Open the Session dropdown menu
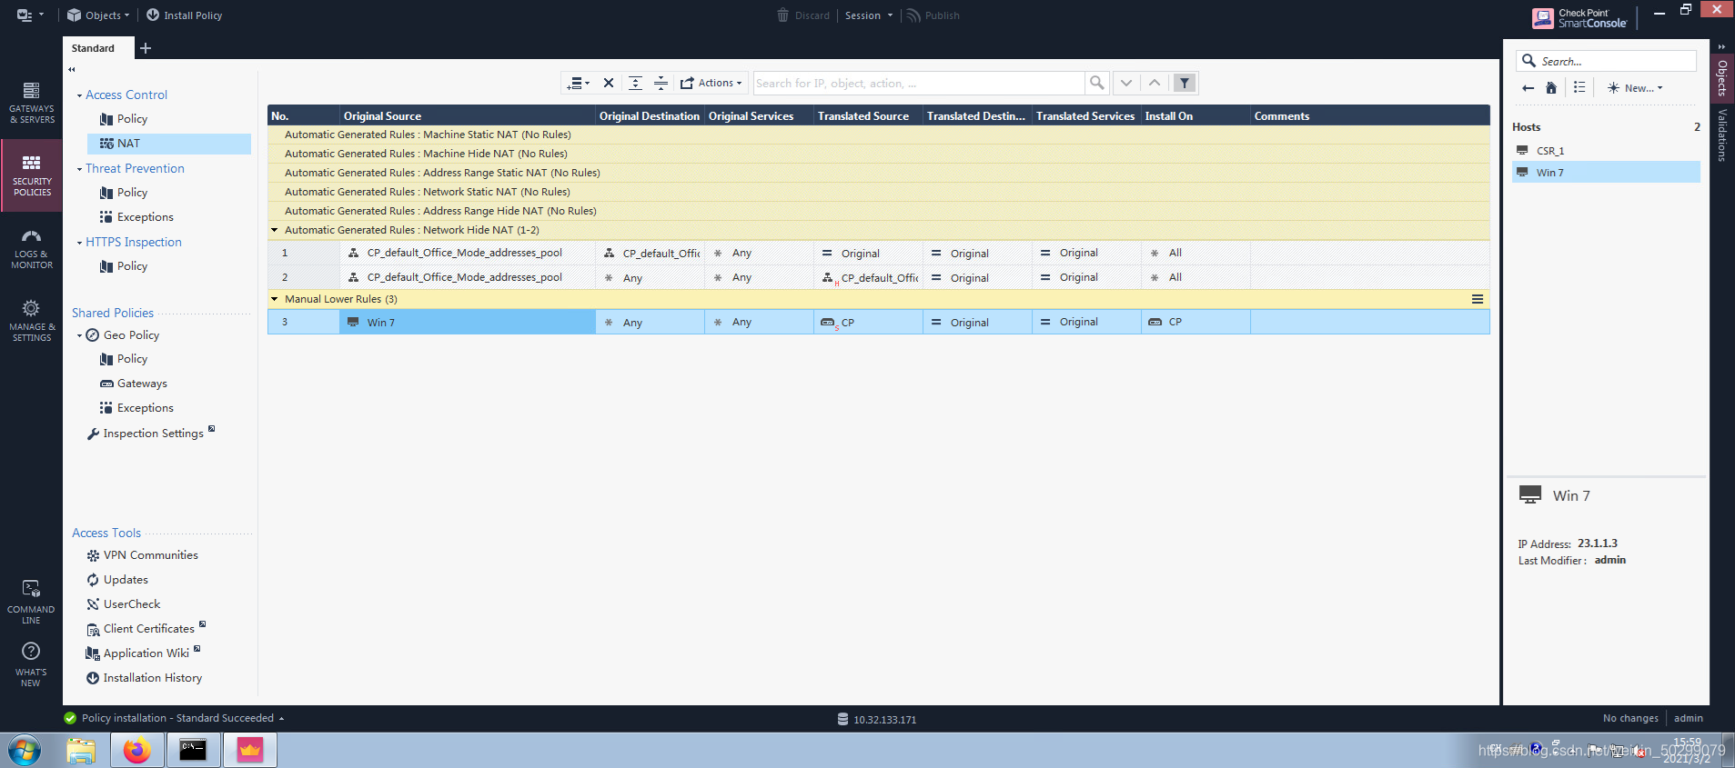Image resolution: width=1735 pixels, height=768 pixels. tap(869, 15)
